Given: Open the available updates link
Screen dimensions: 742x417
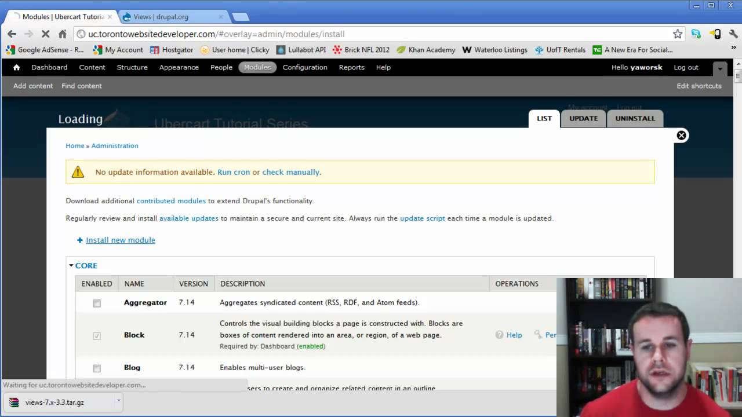Looking at the screenshot, I should pos(189,218).
